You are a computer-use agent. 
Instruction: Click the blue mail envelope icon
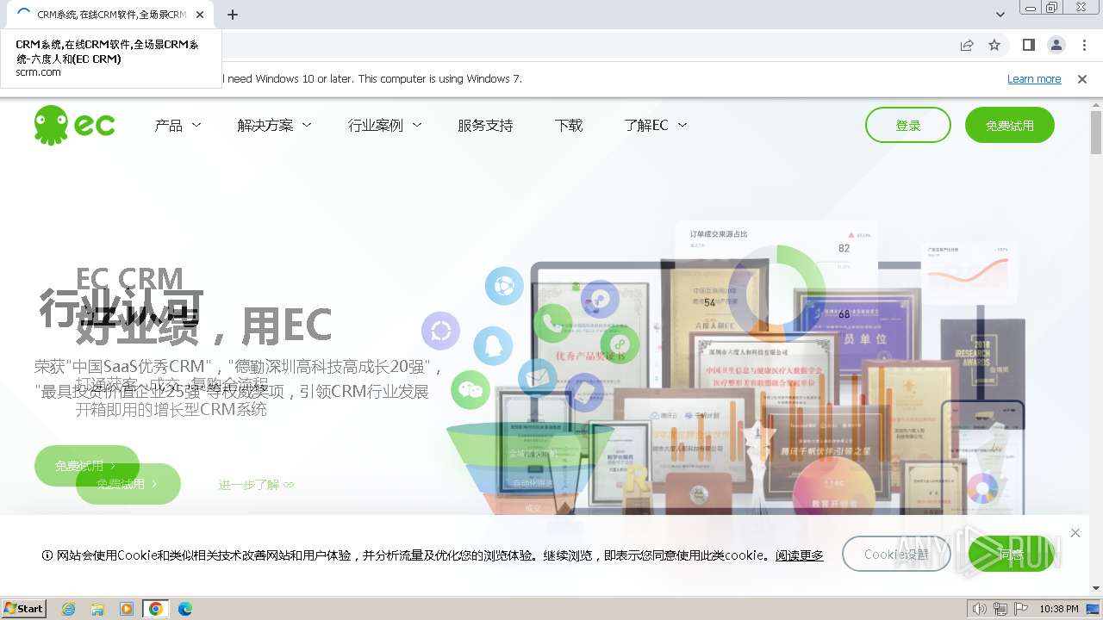pyautogui.click(x=538, y=377)
